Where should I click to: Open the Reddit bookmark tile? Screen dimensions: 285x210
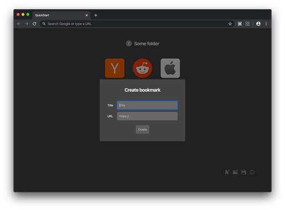[142, 68]
